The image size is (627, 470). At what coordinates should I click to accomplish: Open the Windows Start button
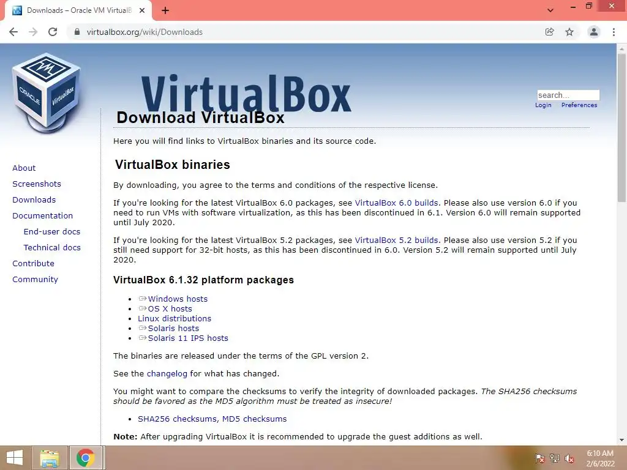pyautogui.click(x=15, y=458)
